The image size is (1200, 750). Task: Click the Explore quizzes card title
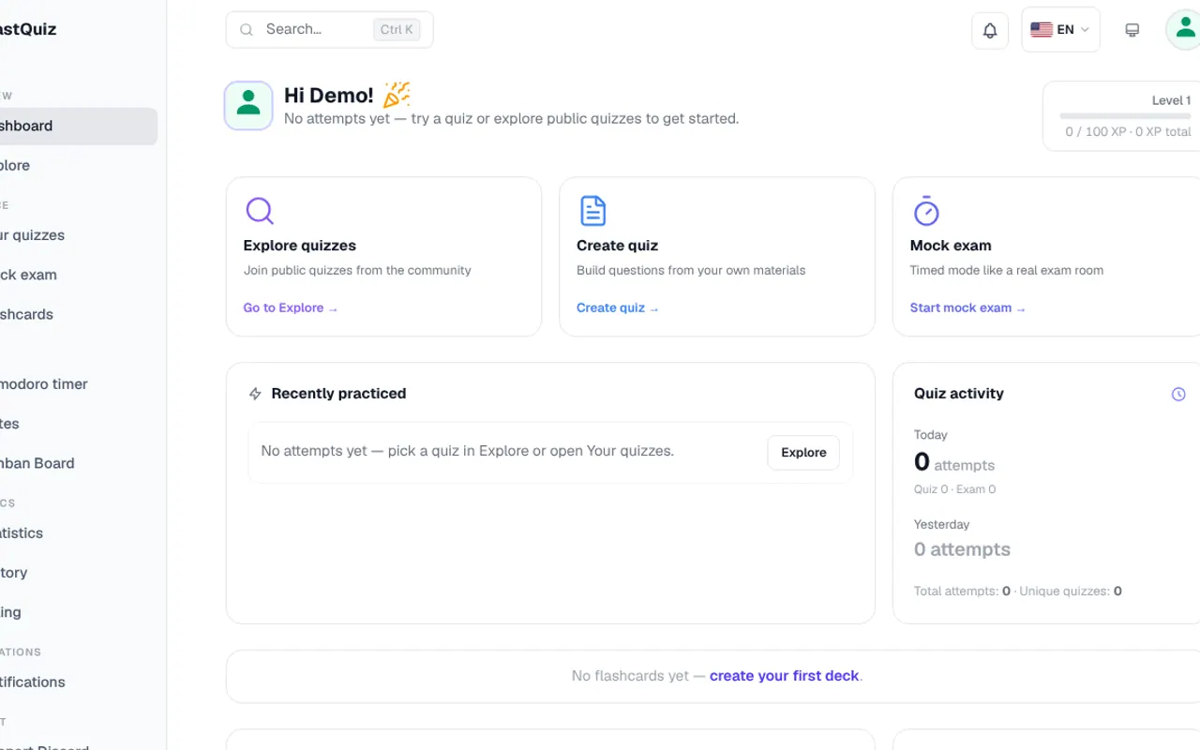300,246
